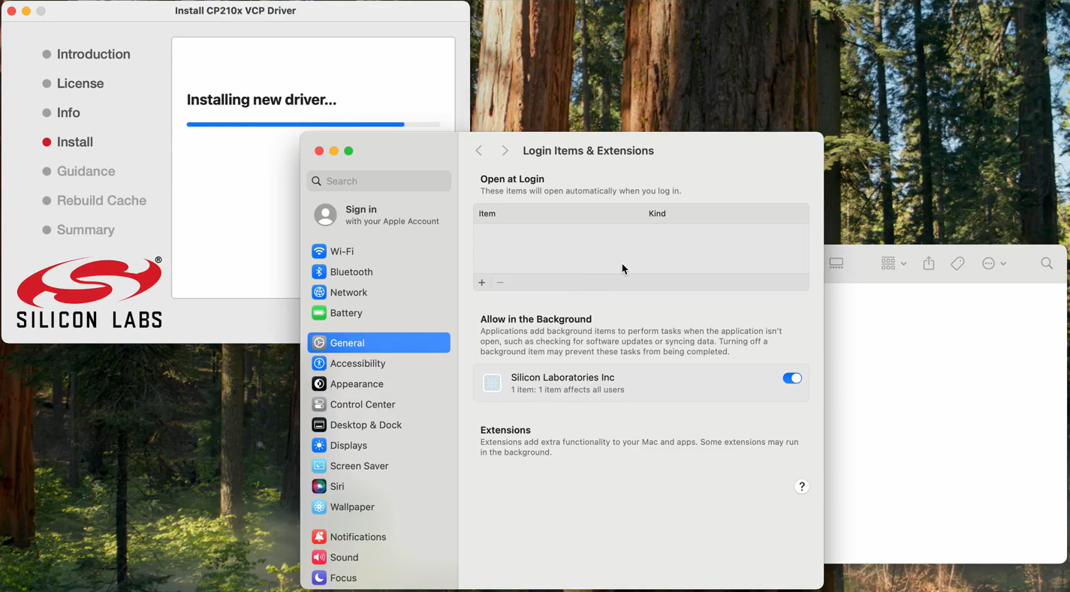The image size is (1070, 592).
Task: Click Finder gallery view icon
Action: (x=836, y=263)
